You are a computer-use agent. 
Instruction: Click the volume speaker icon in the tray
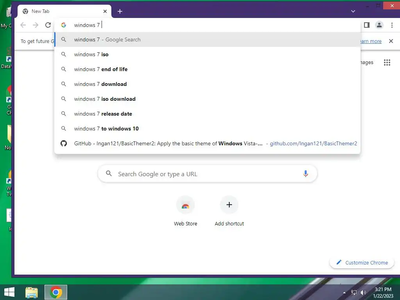click(363, 293)
